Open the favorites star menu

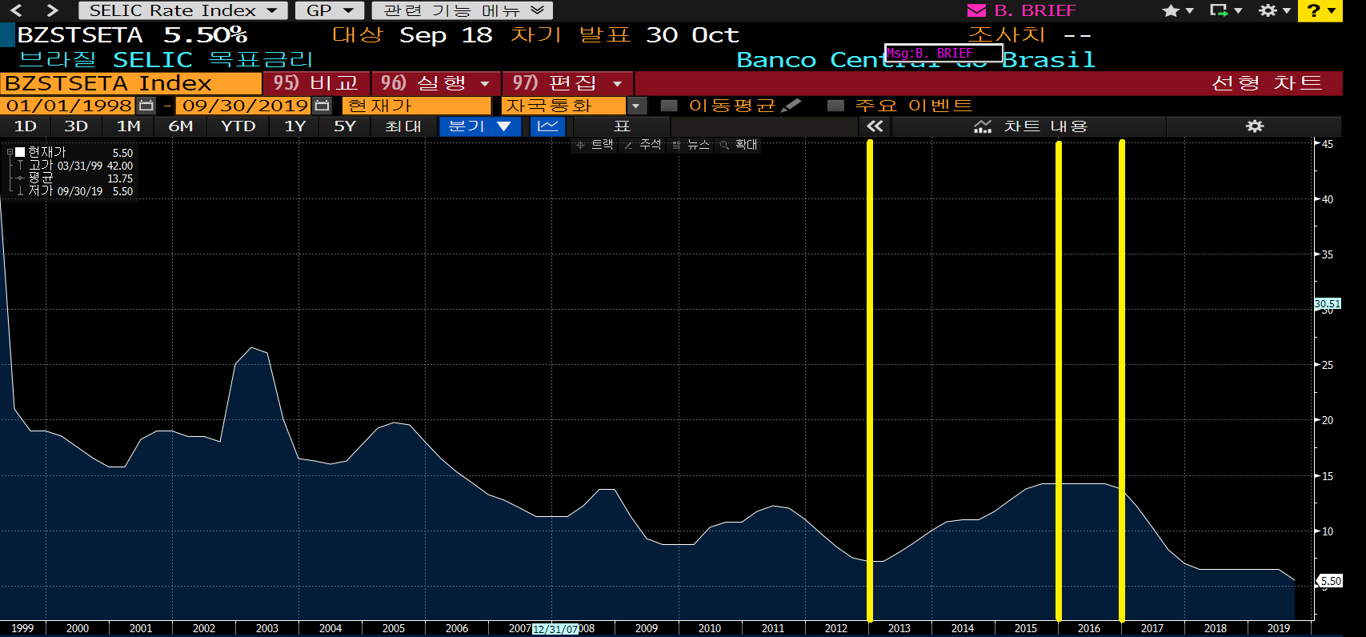tap(1177, 10)
